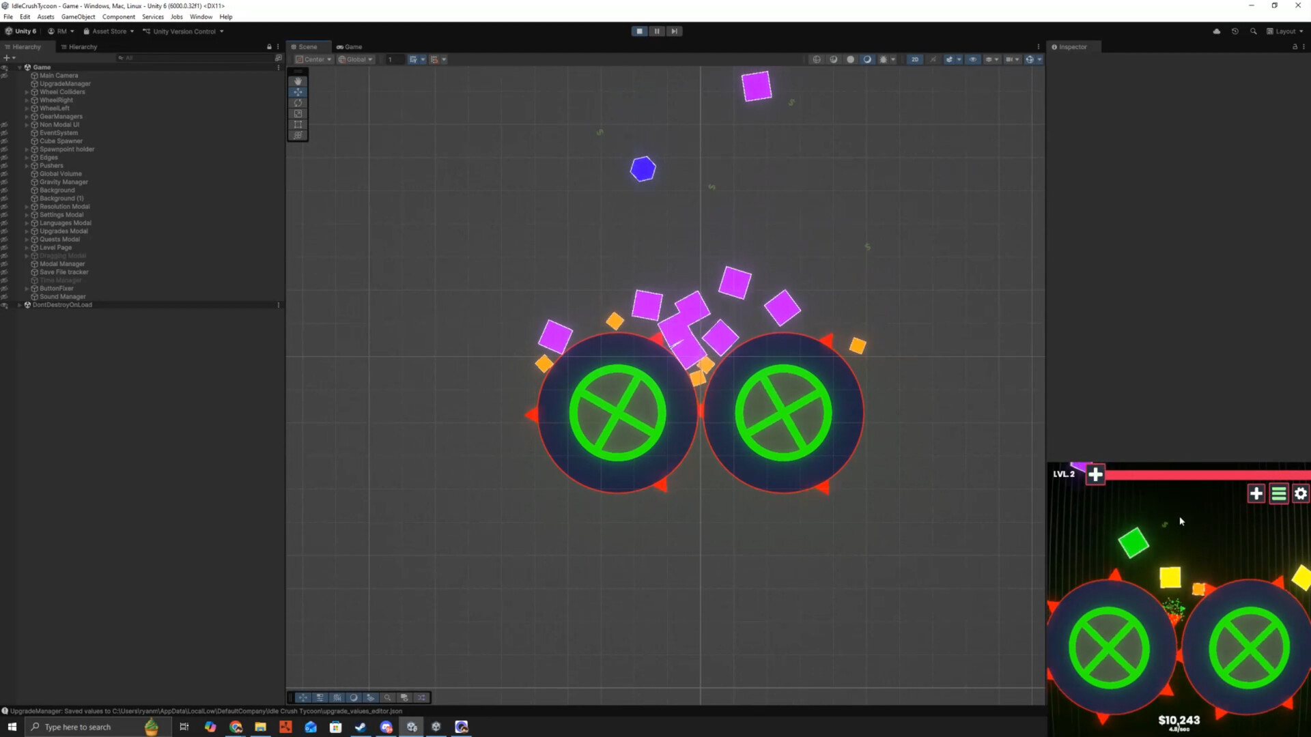Toggle 2D mode in the Scene view
The width and height of the screenshot is (1311, 737).
click(x=915, y=59)
